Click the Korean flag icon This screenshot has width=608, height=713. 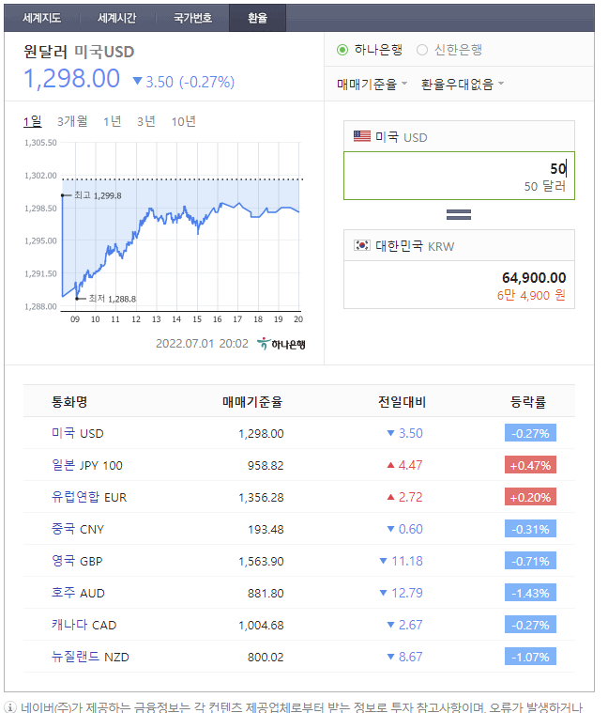coord(362,245)
